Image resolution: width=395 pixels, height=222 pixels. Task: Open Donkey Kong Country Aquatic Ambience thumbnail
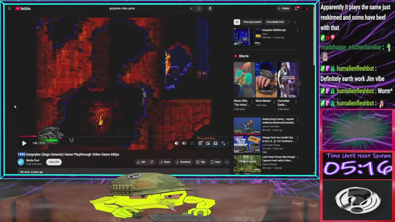coord(247,125)
